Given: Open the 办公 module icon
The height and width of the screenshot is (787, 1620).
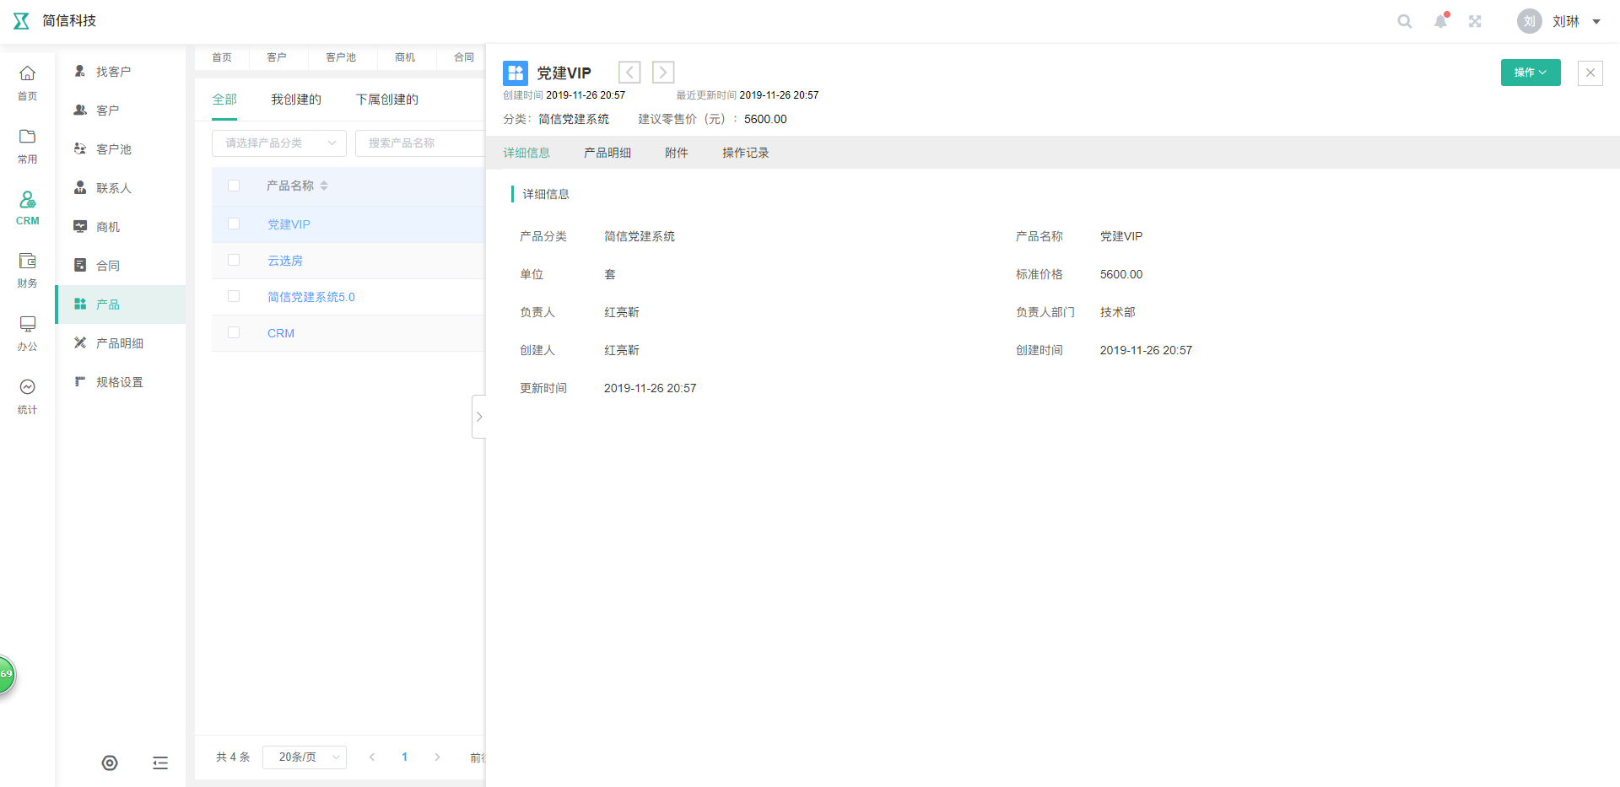Looking at the screenshot, I should coord(27,332).
